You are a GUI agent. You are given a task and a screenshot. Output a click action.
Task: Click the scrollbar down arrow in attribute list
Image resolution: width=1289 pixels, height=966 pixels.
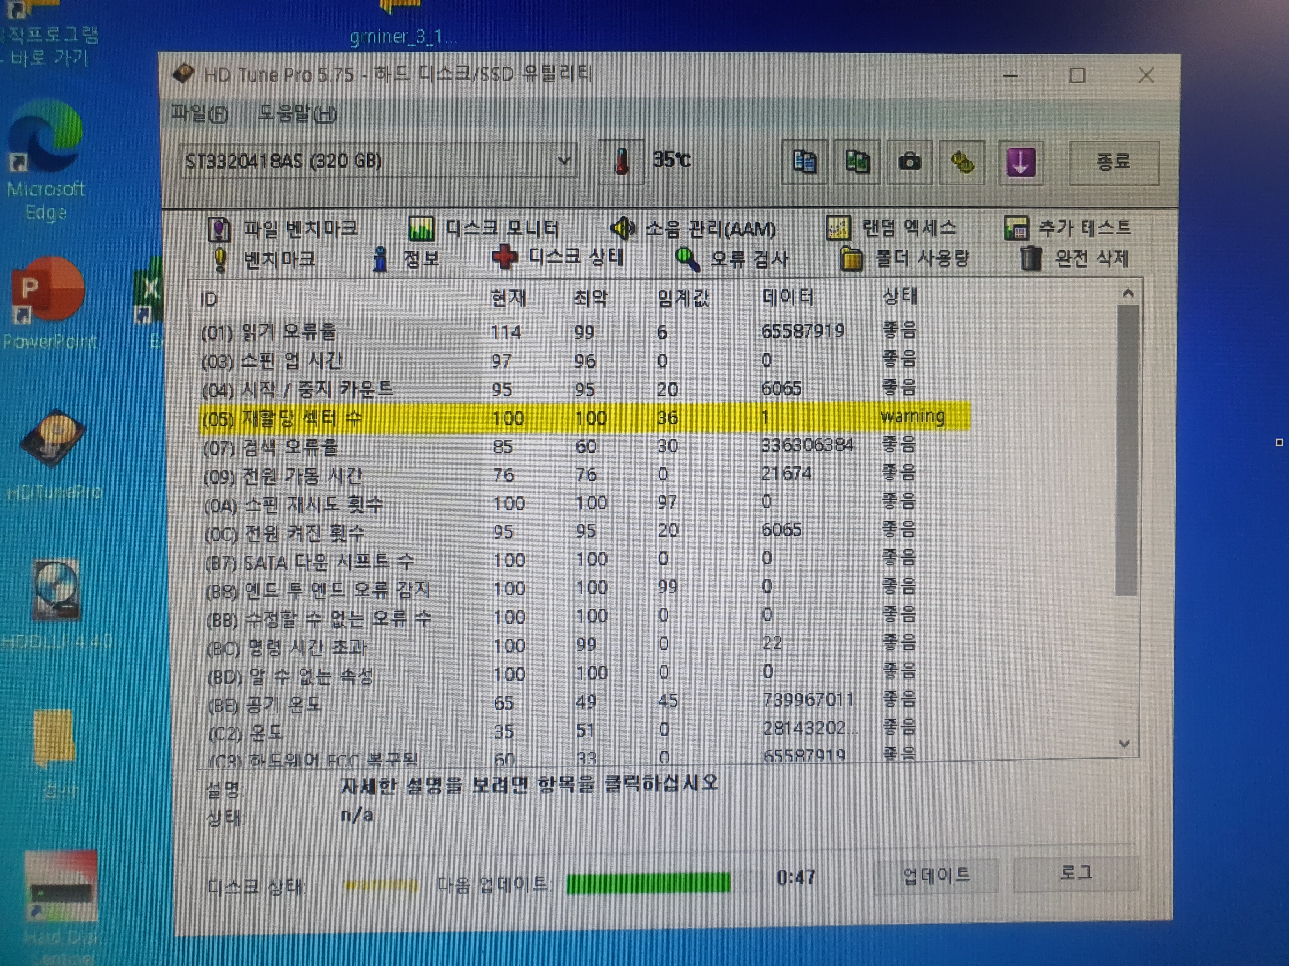1125,744
